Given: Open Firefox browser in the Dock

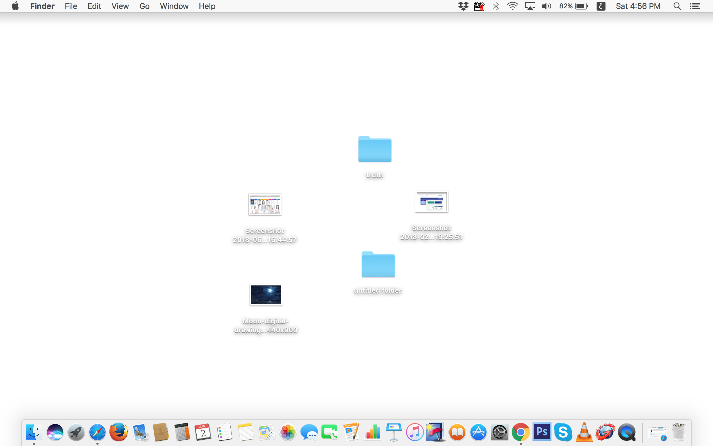Looking at the screenshot, I should click(x=118, y=432).
